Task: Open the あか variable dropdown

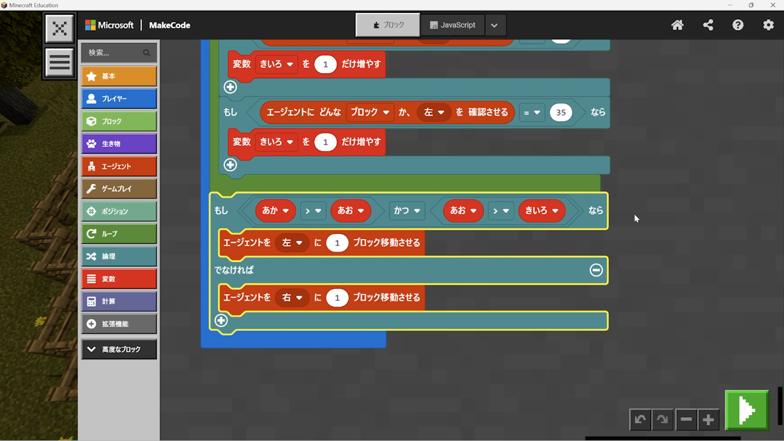Action: coord(276,211)
